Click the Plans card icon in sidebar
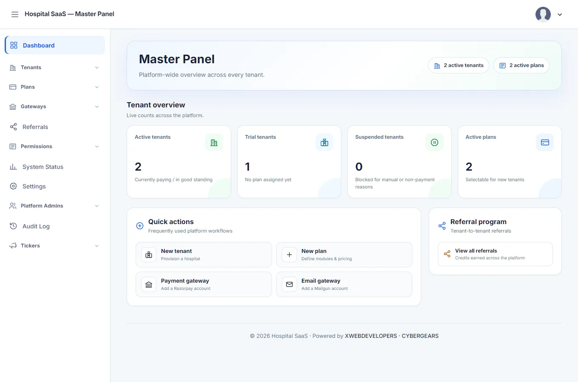The image size is (578, 382). [x=13, y=87]
